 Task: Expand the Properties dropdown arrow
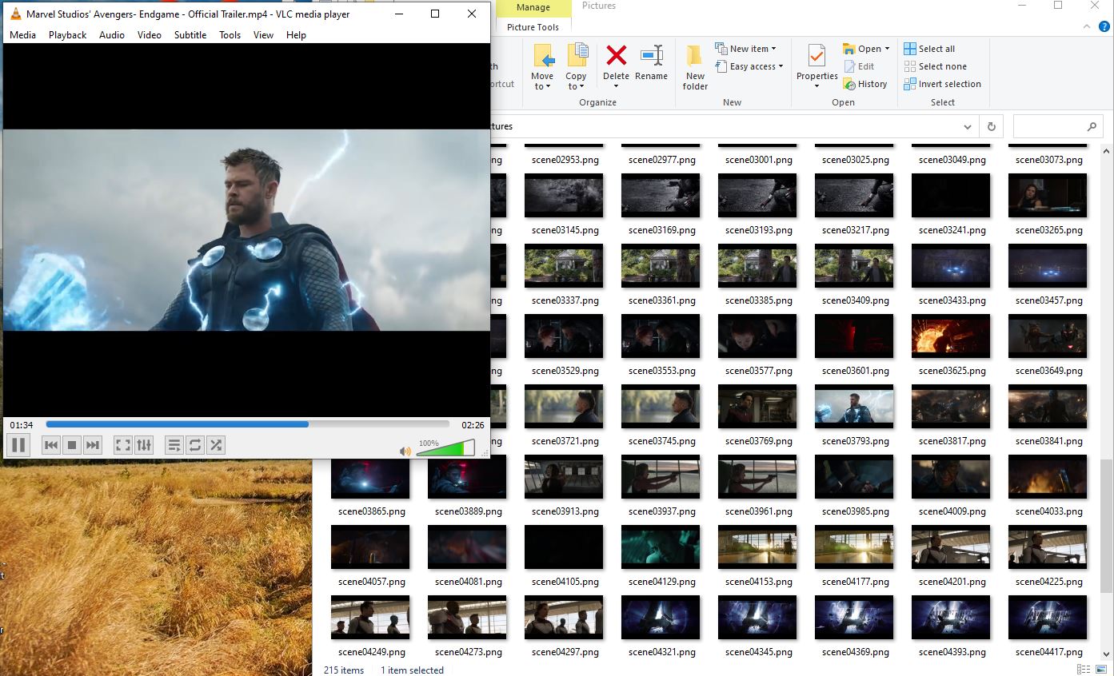coord(817,86)
